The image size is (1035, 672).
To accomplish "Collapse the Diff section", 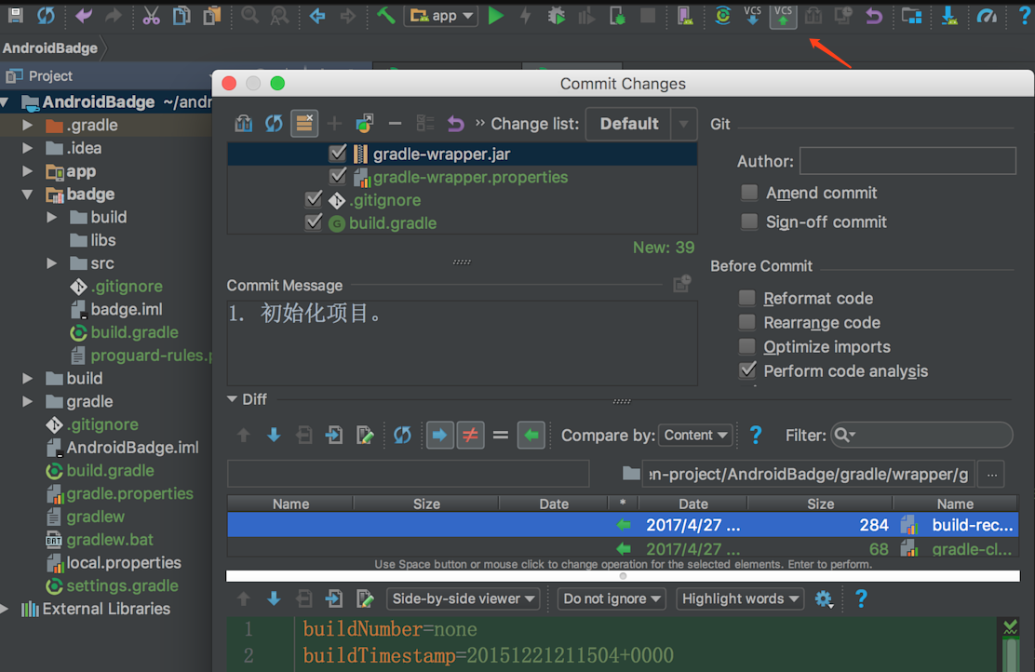I will click(232, 399).
